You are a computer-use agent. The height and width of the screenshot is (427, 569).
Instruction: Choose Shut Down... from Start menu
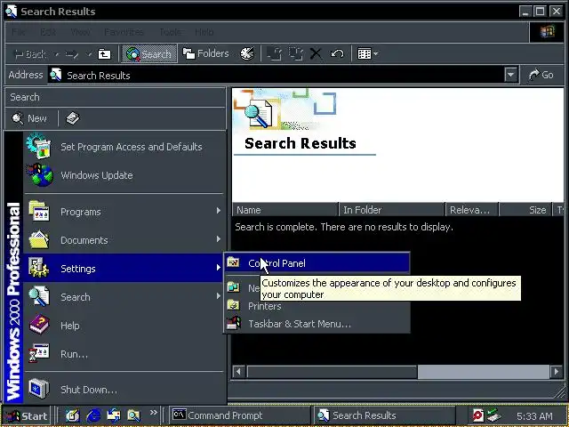click(x=123, y=390)
